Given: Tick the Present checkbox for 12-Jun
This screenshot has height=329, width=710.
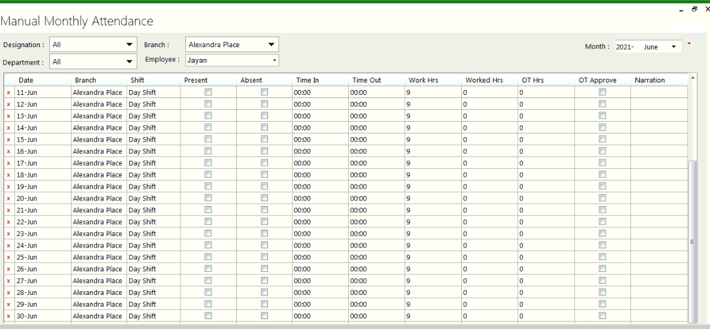Looking at the screenshot, I should (x=208, y=104).
